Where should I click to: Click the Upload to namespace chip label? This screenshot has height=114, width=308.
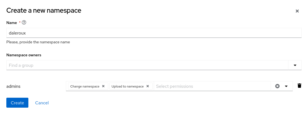(128, 86)
